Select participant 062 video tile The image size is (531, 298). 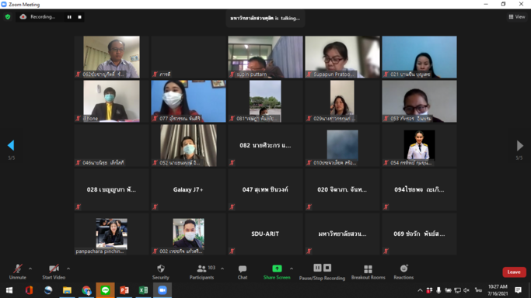(x=111, y=57)
